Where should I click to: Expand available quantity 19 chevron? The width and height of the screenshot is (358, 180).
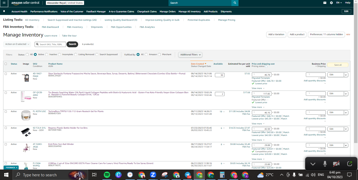(x=224, y=112)
